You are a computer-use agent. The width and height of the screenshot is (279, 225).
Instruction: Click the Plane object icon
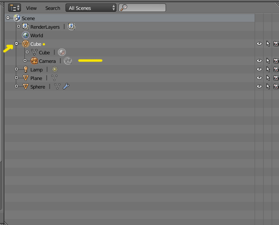click(26, 78)
